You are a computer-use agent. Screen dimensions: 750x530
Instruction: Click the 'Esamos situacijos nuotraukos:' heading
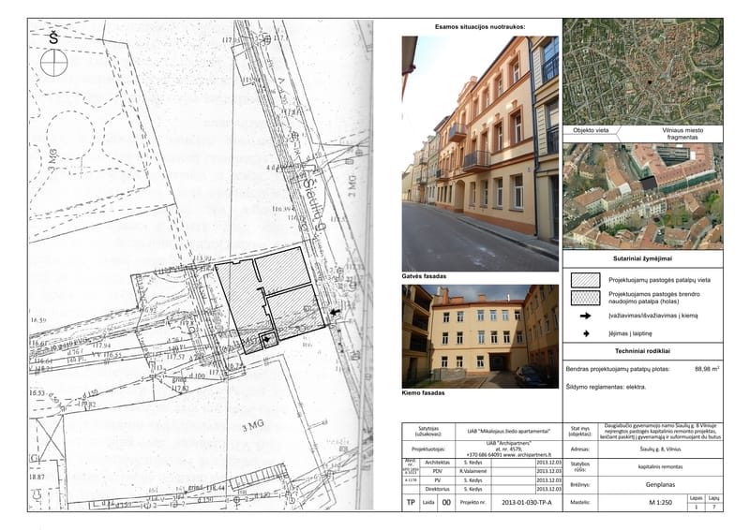(x=480, y=27)
